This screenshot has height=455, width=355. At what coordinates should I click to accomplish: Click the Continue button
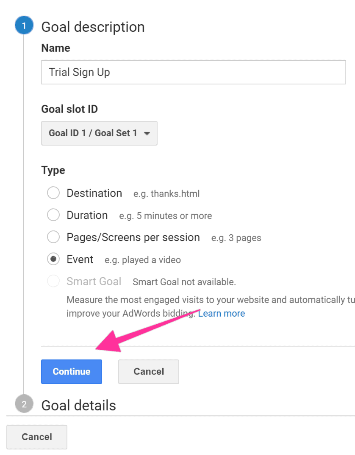[x=71, y=371]
